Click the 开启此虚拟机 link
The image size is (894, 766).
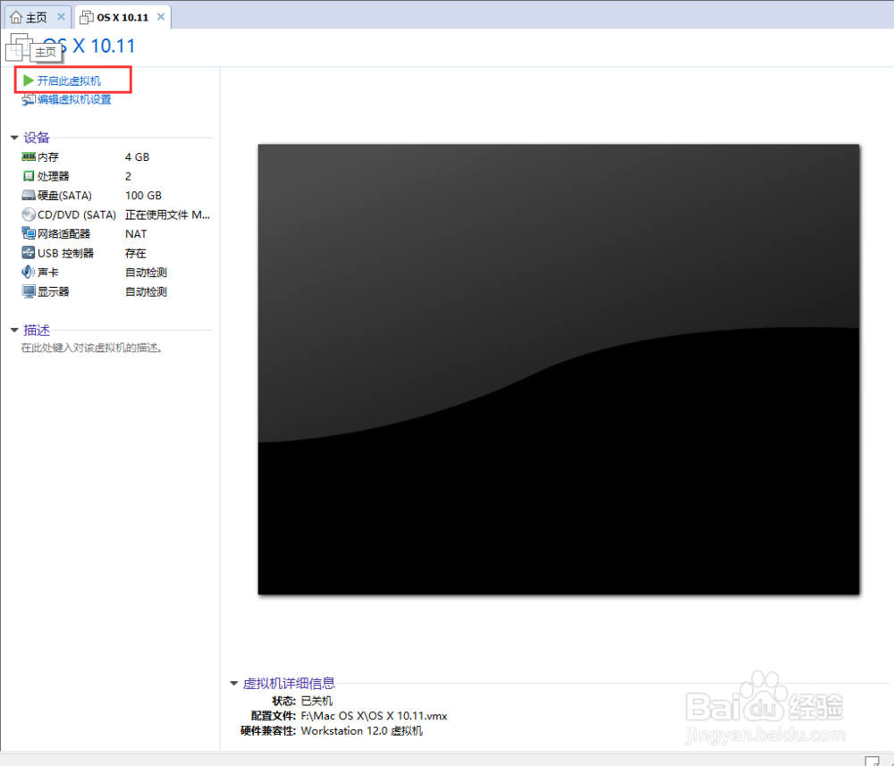click(x=69, y=81)
